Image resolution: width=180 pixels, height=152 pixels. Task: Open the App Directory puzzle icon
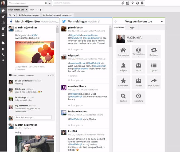[x=3, y=43]
